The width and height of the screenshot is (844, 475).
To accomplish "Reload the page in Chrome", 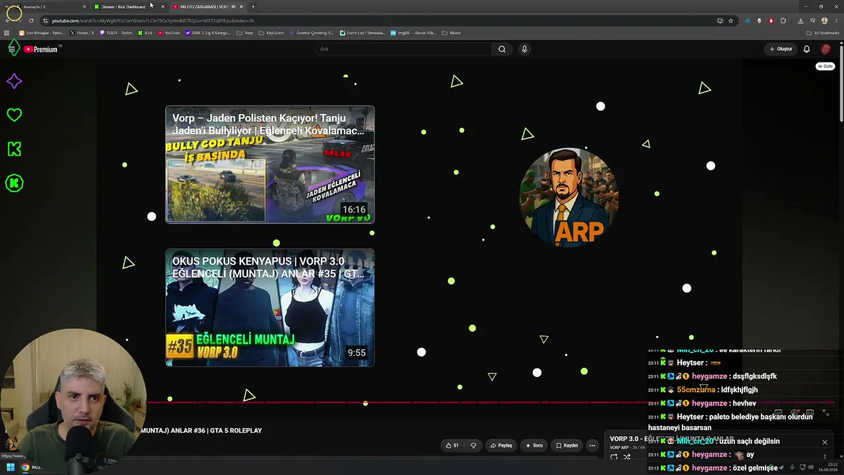I will [31, 20].
